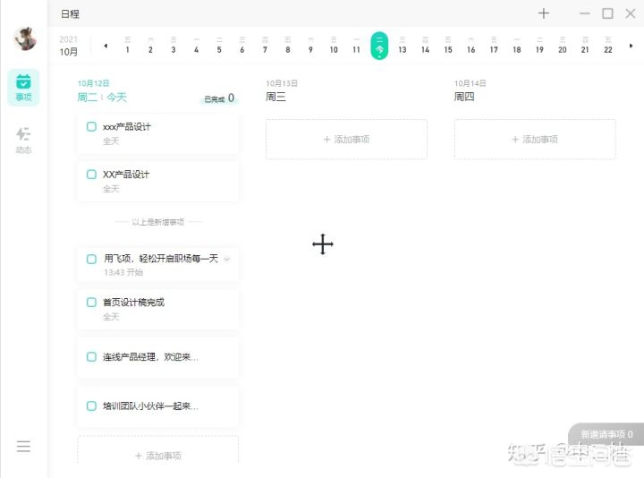This screenshot has width=644, height=478.
Task: Maximize the 日程 window
Action: 607,13
